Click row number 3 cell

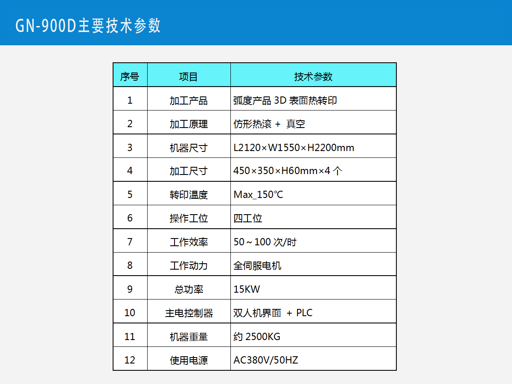(130, 146)
